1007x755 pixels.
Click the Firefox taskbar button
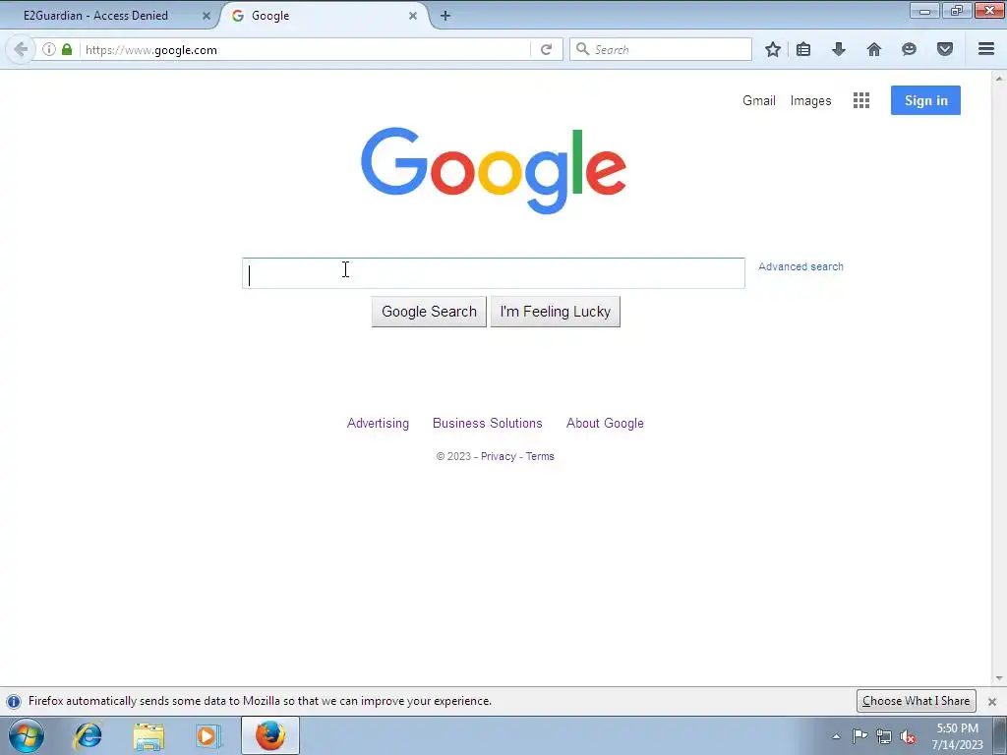[270, 735]
